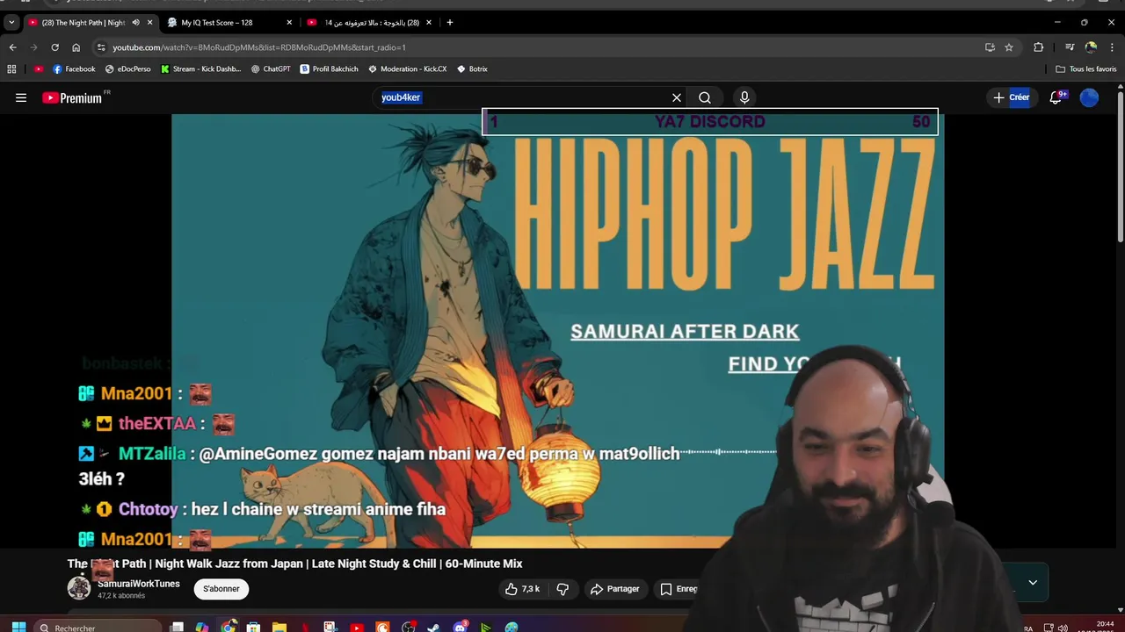Screen dimensions: 1125x632
Task: Open the Profil Bakchich bookmark
Action: [x=330, y=69]
